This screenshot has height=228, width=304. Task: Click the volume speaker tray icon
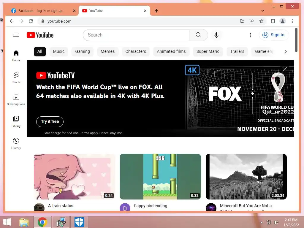coord(276,222)
